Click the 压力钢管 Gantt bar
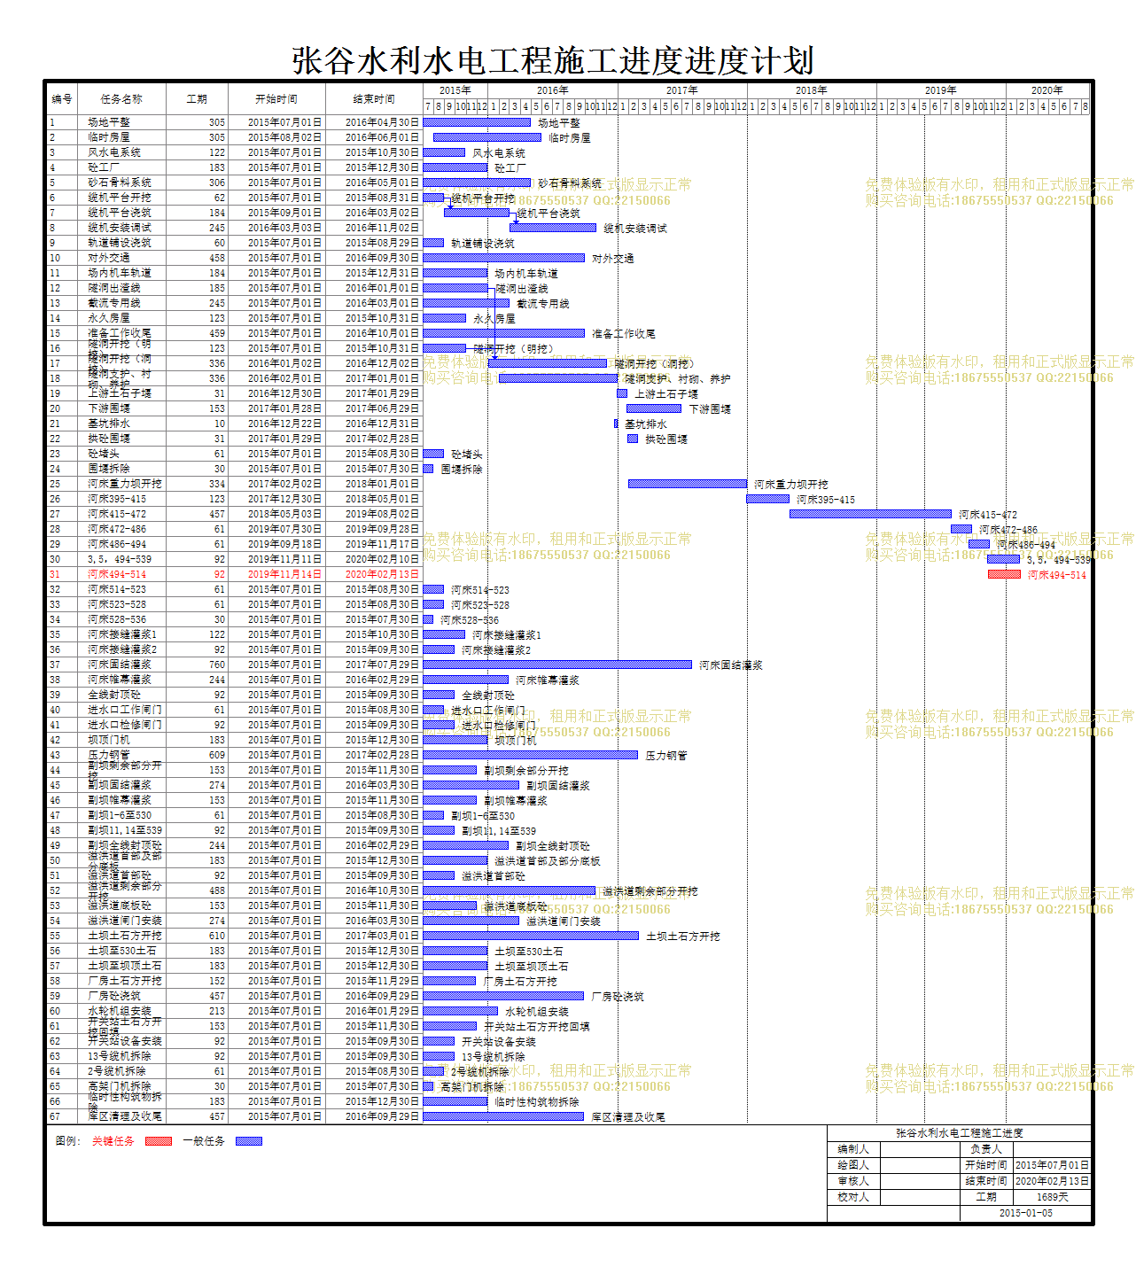Viewport: 1136px width, 1267px height. tap(531, 755)
